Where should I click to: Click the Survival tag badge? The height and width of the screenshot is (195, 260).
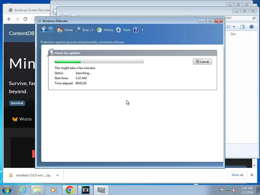tap(17, 103)
